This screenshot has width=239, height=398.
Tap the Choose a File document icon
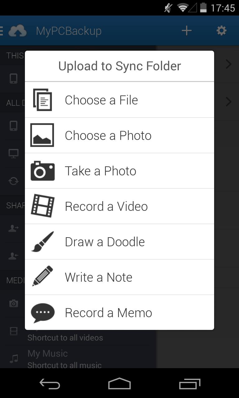click(43, 100)
